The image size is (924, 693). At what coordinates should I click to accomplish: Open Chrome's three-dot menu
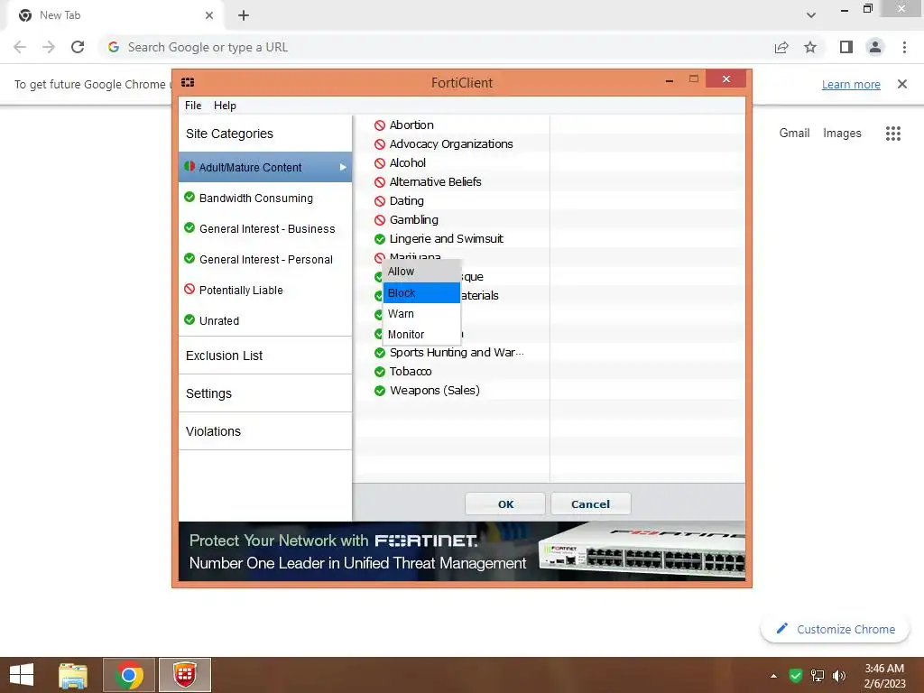click(904, 47)
